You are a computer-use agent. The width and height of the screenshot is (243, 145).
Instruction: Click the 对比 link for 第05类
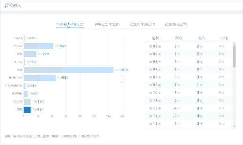pyautogui.click(x=221, y=54)
